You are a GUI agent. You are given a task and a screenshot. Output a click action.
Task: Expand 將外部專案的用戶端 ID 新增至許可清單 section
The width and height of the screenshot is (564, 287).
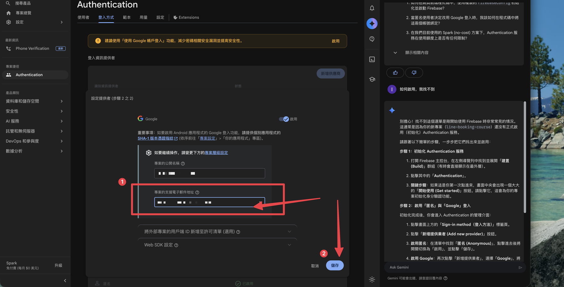(217, 232)
